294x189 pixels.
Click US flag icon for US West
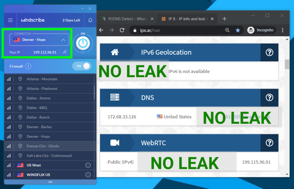coord(20,165)
